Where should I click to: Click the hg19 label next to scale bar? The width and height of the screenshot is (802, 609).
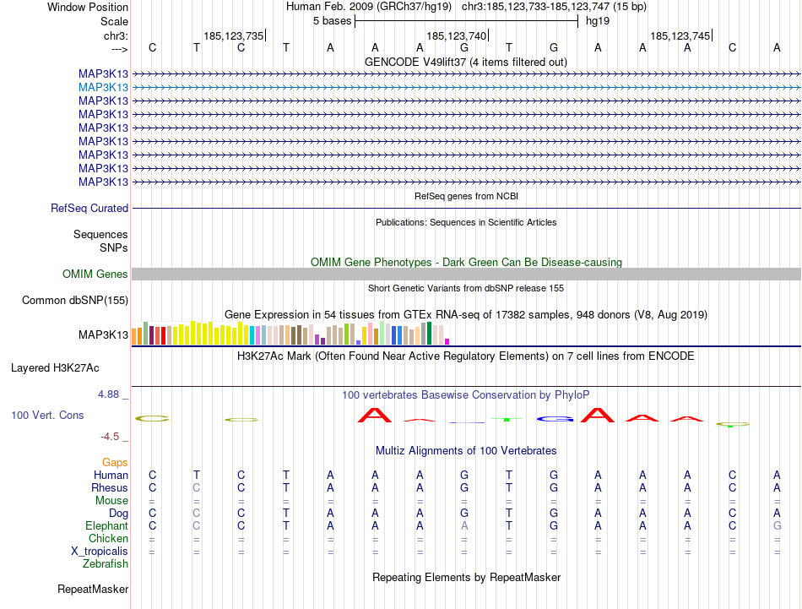[x=598, y=21]
